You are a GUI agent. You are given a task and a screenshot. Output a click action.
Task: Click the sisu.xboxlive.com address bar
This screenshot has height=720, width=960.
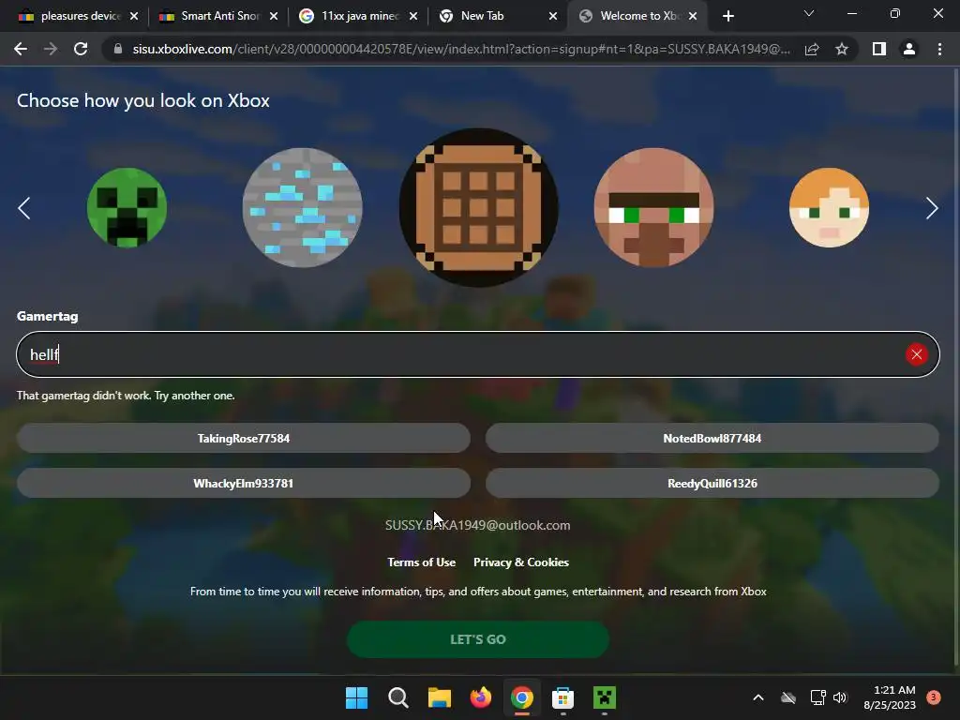coord(460,49)
